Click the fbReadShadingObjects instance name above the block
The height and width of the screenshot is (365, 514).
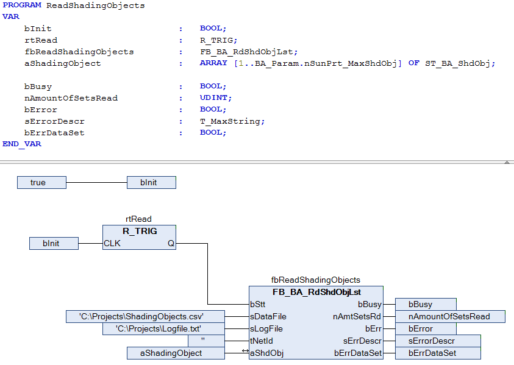click(x=316, y=280)
